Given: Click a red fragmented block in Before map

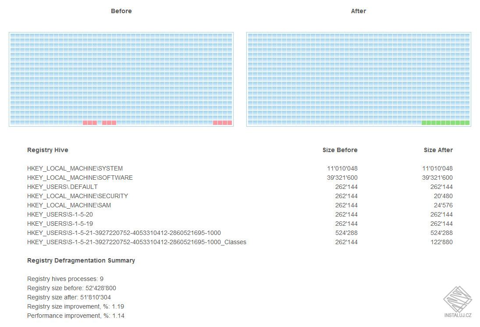Looking at the screenshot, I should point(90,123).
